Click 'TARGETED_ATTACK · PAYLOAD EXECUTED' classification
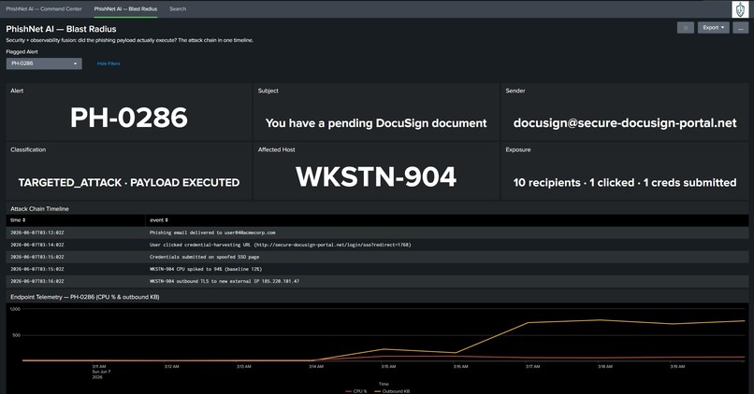The image size is (754, 394). coord(129,182)
